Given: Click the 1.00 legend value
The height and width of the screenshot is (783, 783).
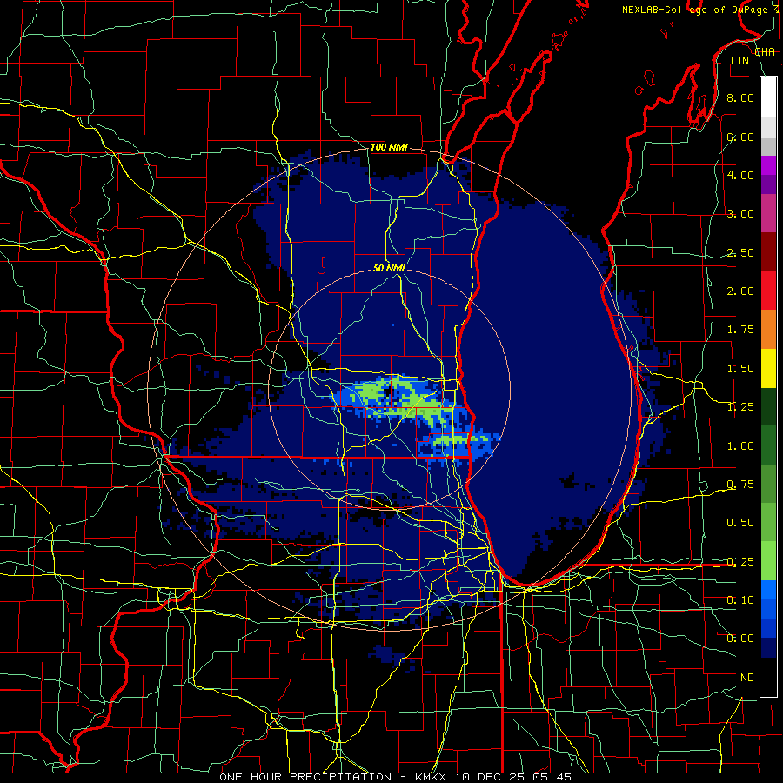Looking at the screenshot, I should (x=739, y=446).
